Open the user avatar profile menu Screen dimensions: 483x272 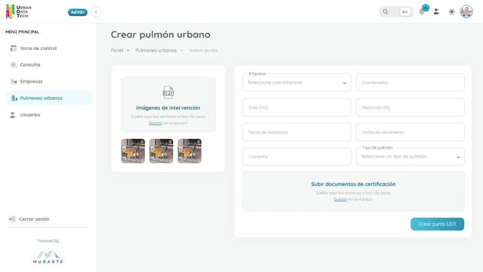click(x=467, y=12)
